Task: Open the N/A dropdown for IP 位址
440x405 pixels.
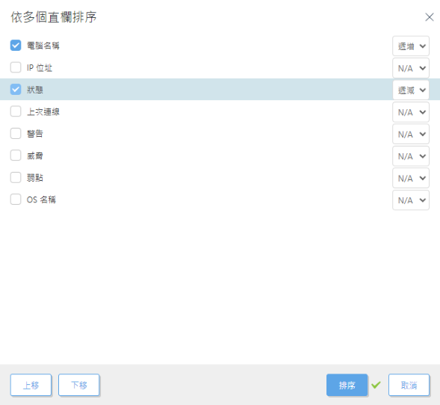Action: (411, 68)
